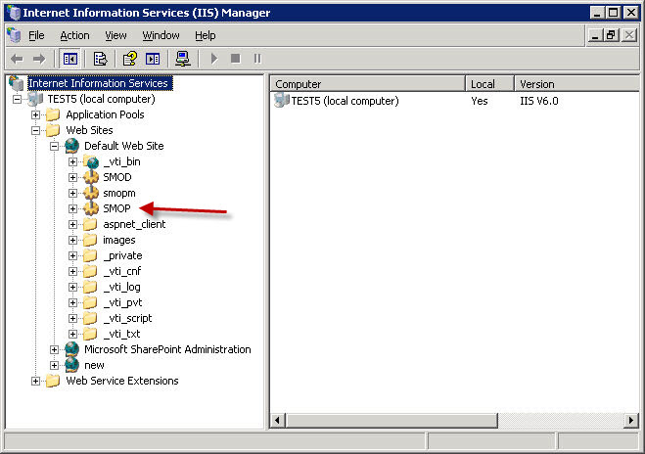Viewport: 645px width, 454px height.
Task: Click the Stop item toolbar button
Action: (235, 59)
